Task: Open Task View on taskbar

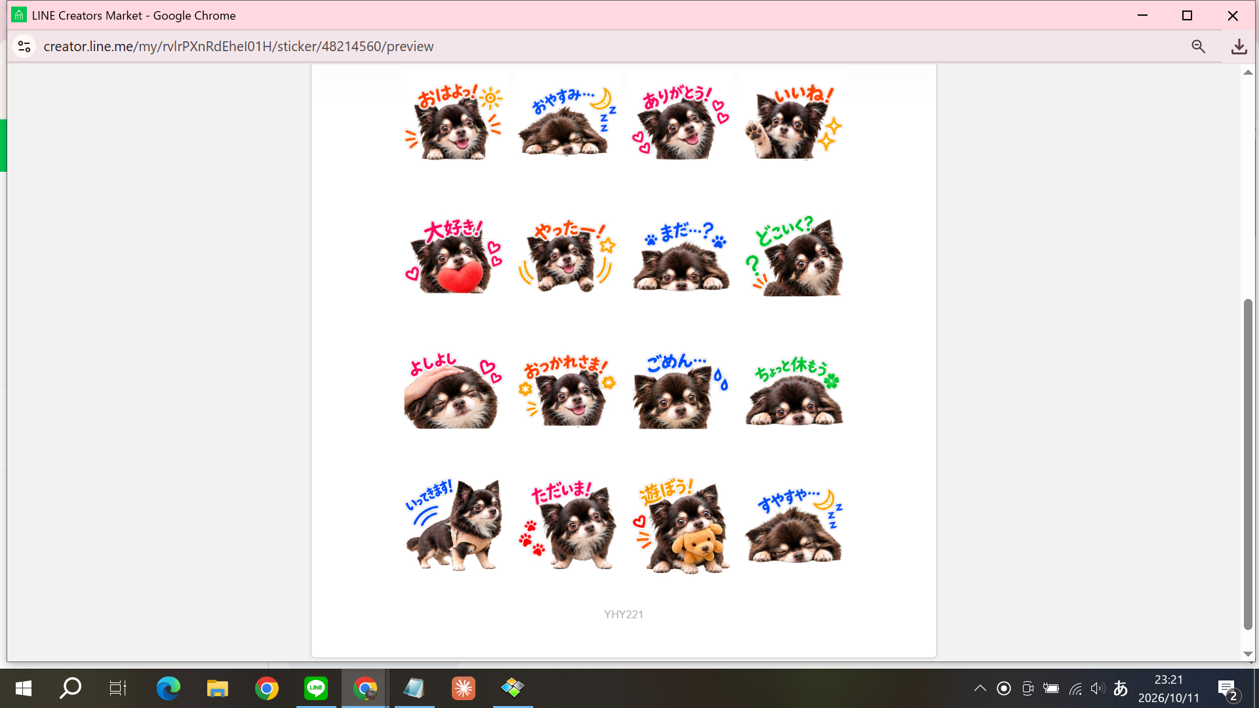Action: point(118,688)
